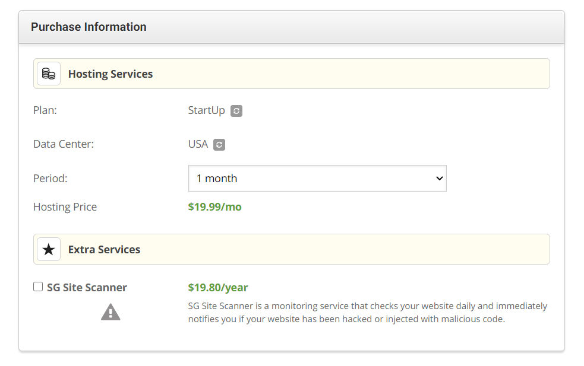Click the $19.99/mo hosting price text

pyautogui.click(x=214, y=207)
